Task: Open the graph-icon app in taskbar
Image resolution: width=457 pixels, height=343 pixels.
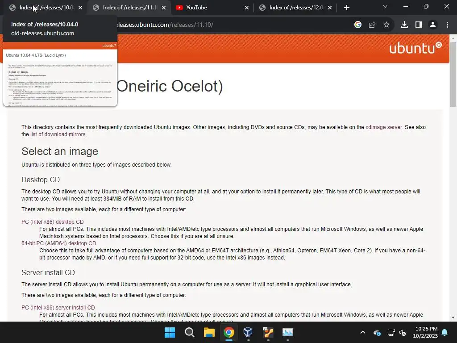Action: [288, 332]
